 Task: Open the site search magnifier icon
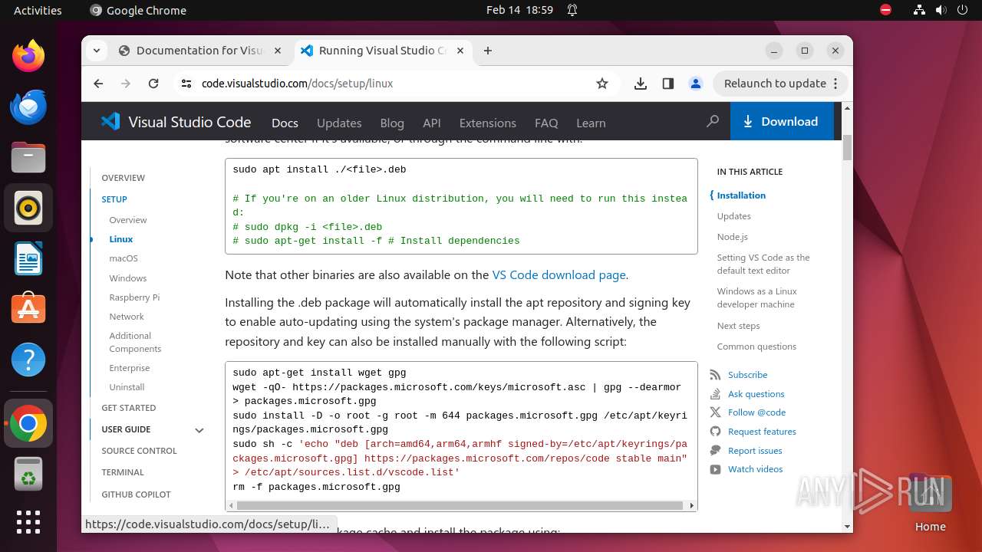pyautogui.click(x=713, y=121)
